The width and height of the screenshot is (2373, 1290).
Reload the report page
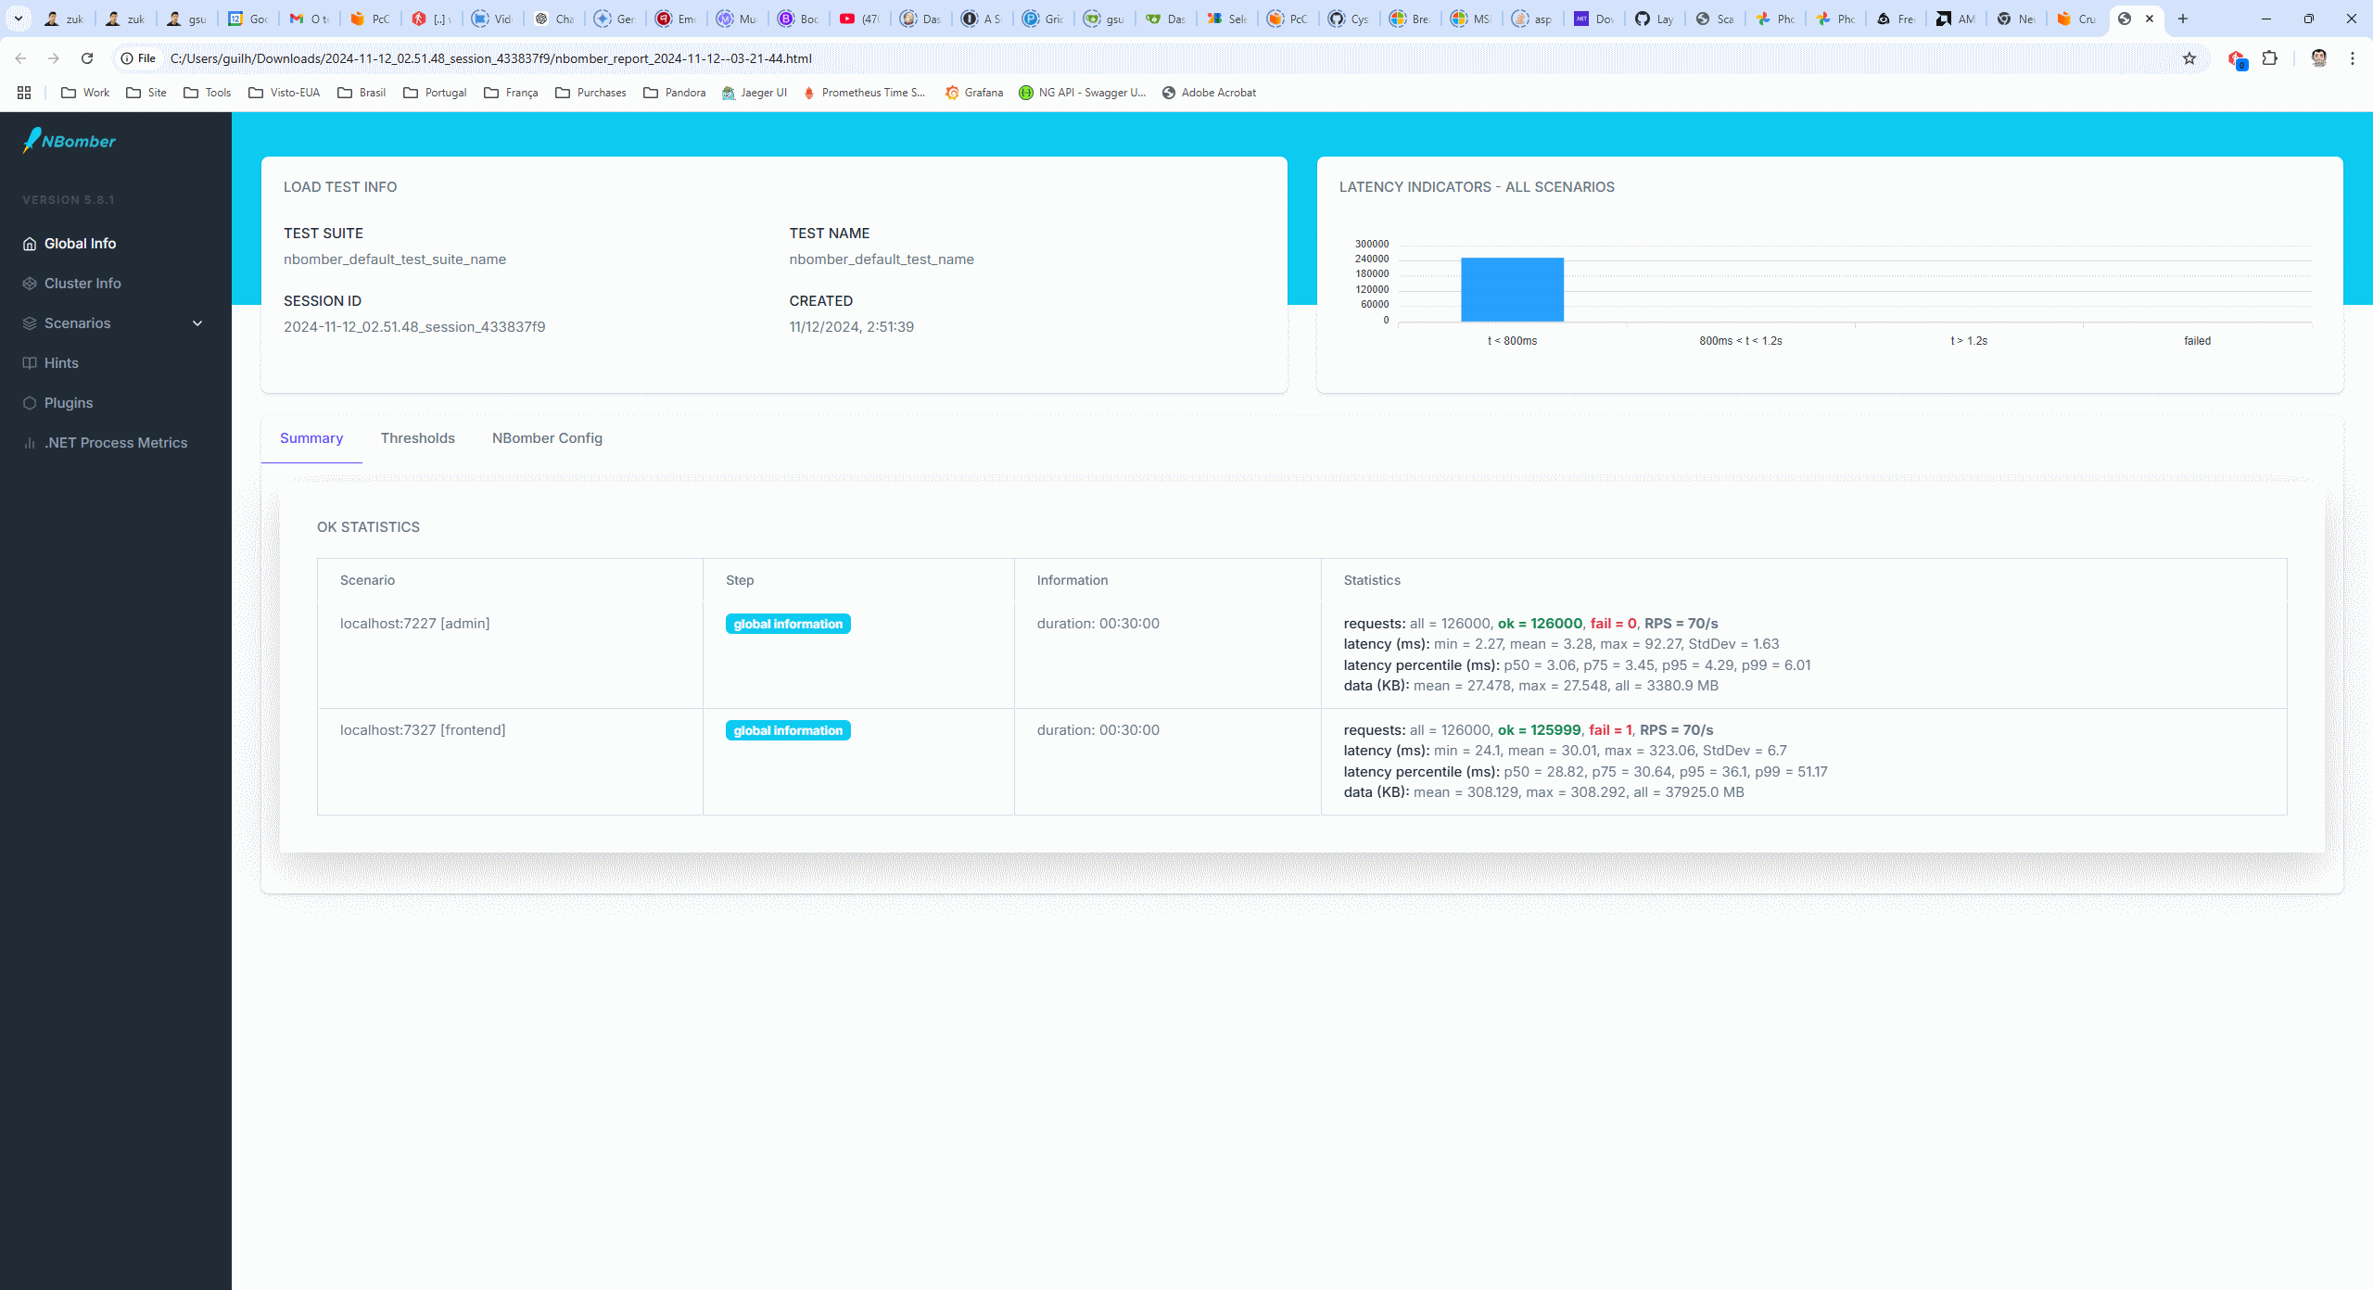(x=87, y=58)
